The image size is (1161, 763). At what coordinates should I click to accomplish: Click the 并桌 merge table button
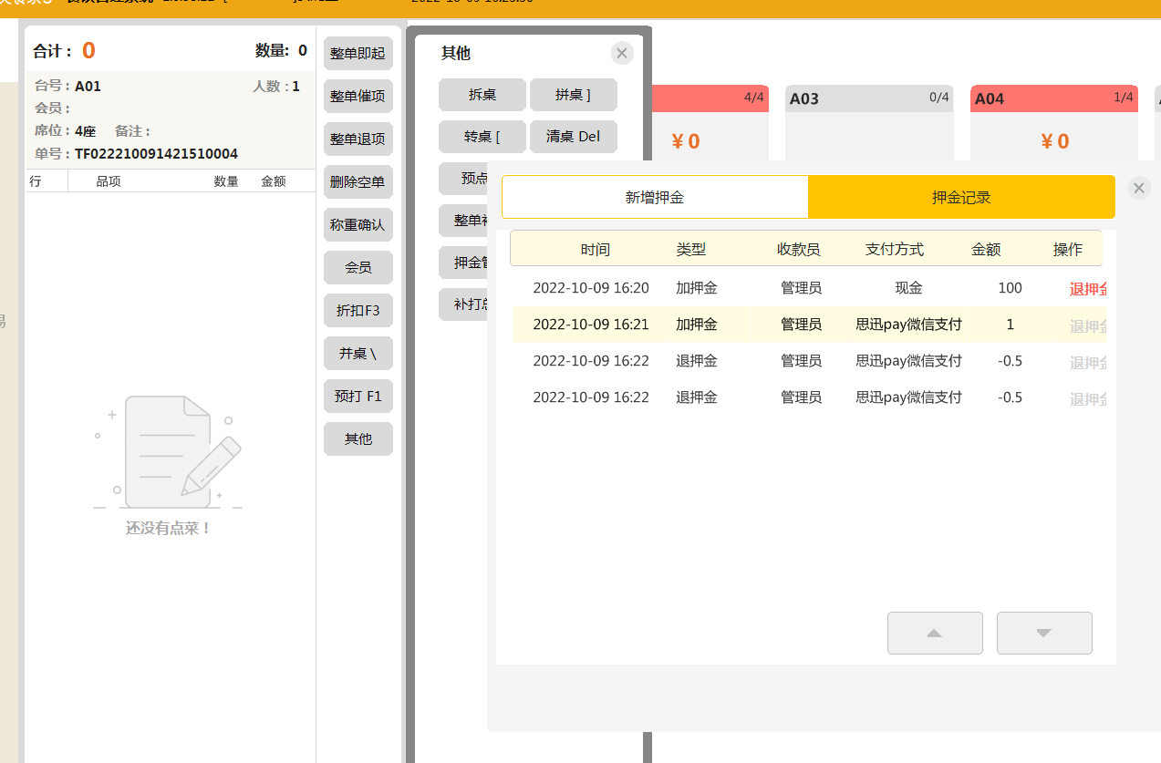[358, 354]
